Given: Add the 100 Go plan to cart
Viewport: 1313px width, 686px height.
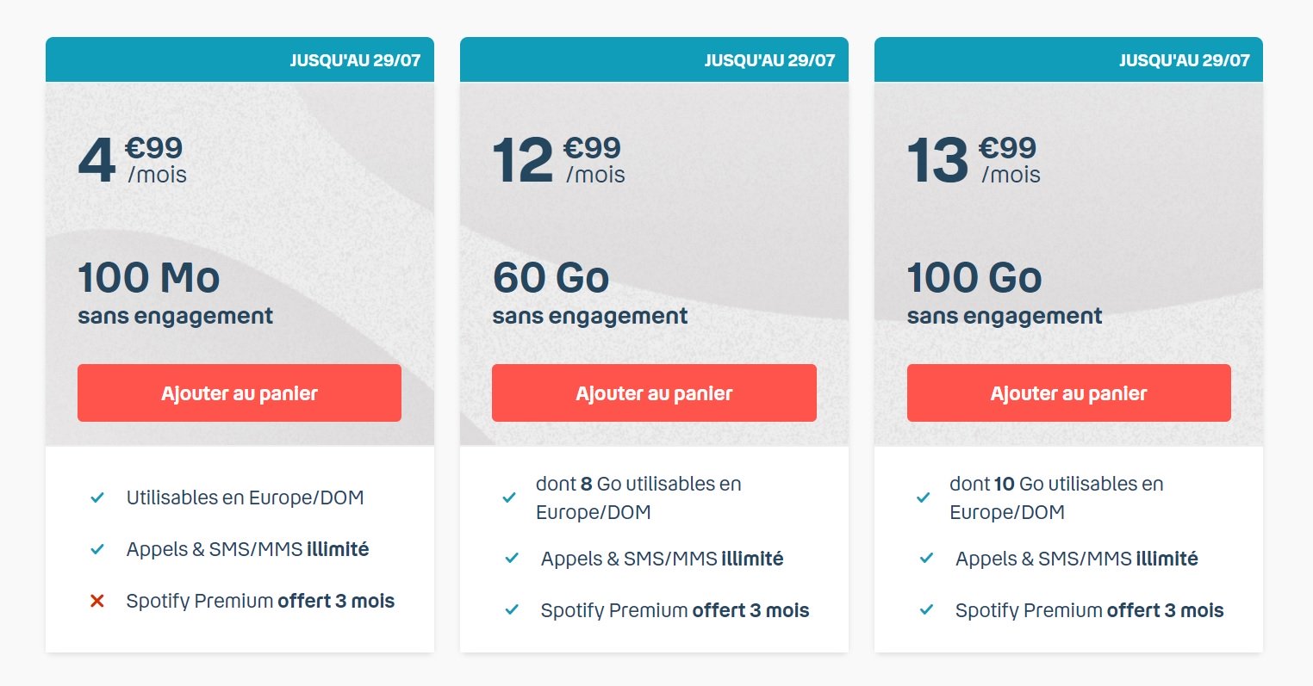Looking at the screenshot, I should coord(1068,393).
